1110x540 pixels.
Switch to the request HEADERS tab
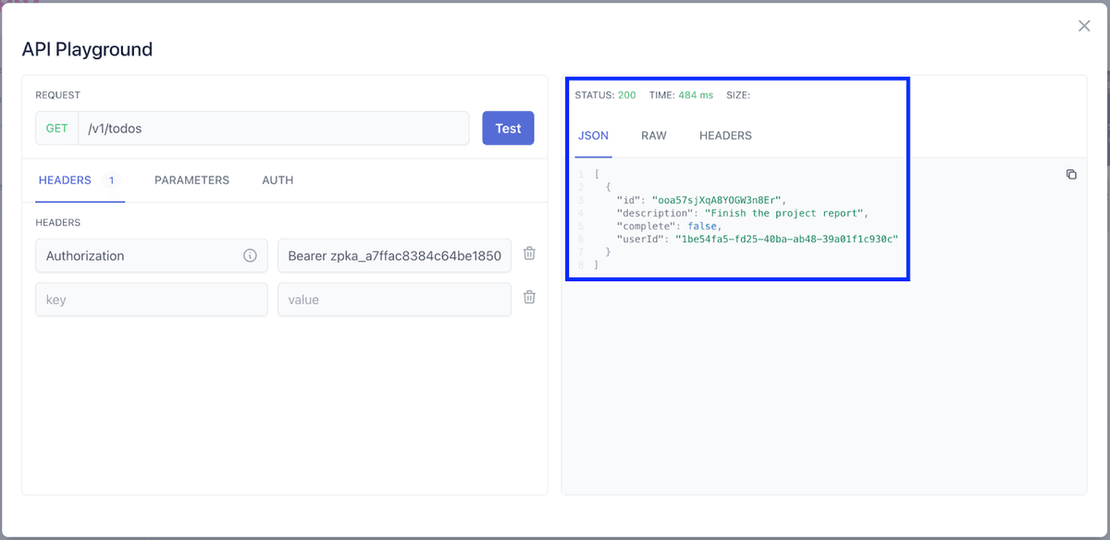click(x=64, y=180)
